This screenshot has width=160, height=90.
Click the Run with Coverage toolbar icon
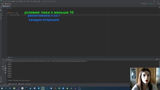point(154,3)
